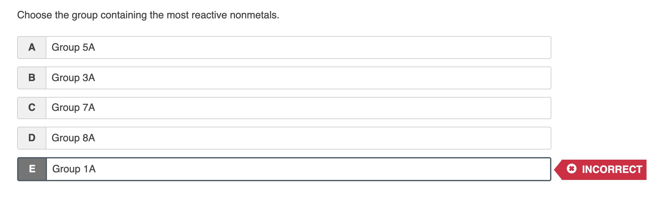Image resolution: width=670 pixels, height=204 pixels.
Task: Click inside the Group 5A answer box
Action: 222,48
